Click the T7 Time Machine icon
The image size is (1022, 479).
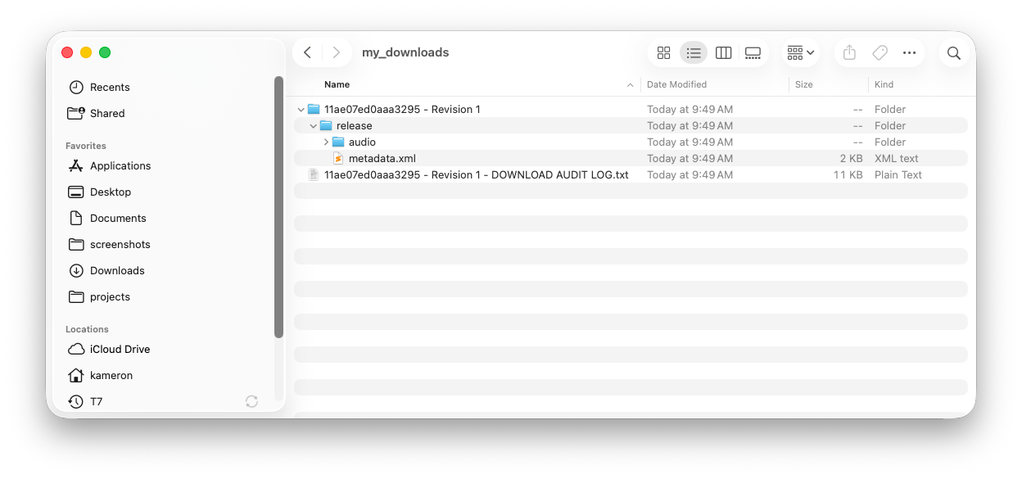tap(76, 401)
